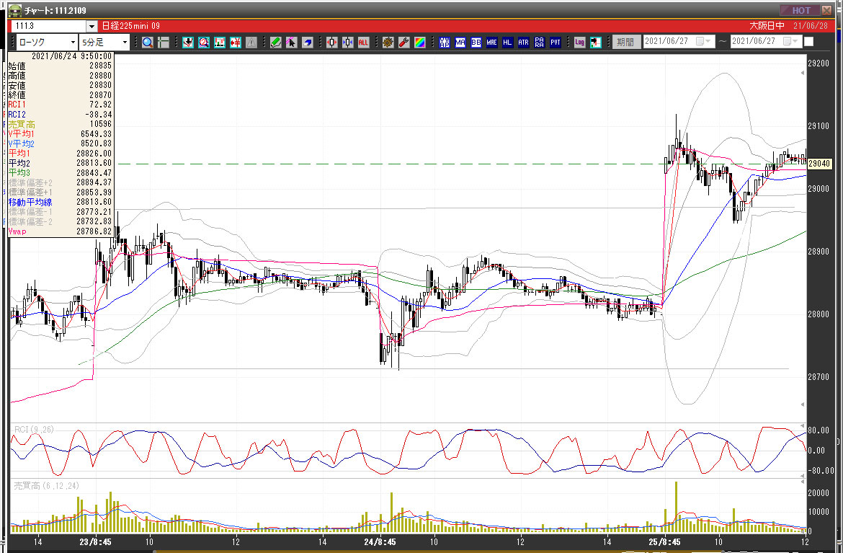Click the 日経225mini 09 instrument name
Screen dimensions: 843x553
pyautogui.click(x=130, y=26)
